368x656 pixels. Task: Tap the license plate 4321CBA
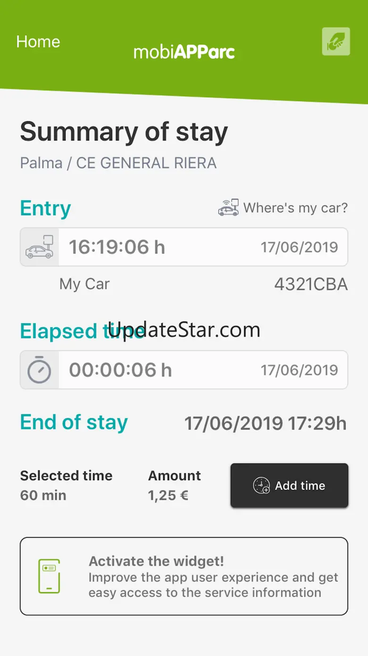(x=311, y=285)
